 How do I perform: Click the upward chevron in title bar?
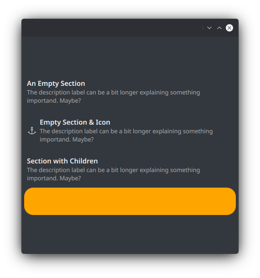click(x=219, y=28)
